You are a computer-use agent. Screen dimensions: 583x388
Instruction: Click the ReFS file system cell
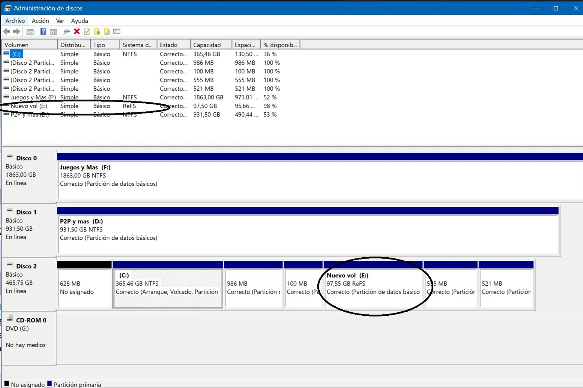tap(129, 106)
